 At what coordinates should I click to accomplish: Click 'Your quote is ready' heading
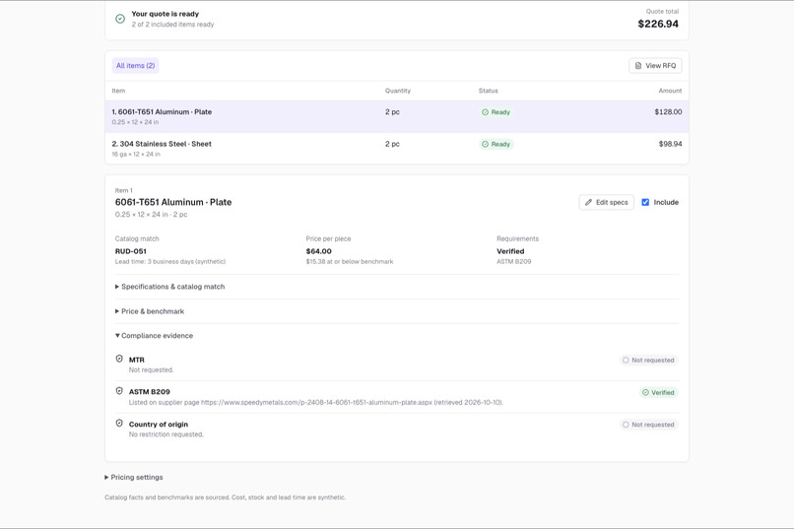(165, 14)
